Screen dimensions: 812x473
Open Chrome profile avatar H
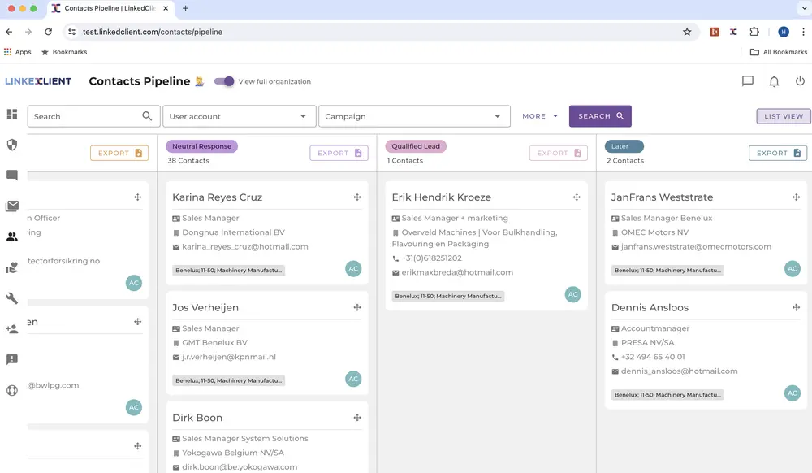tap(784, 32)
